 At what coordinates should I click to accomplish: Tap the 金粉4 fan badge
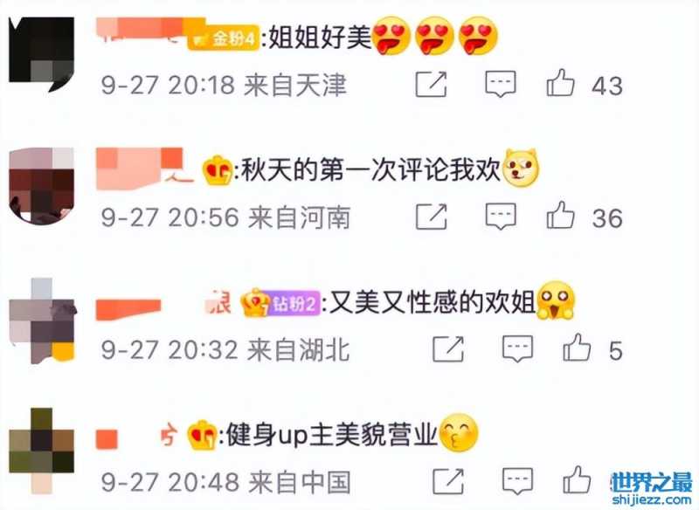[224, 38]
